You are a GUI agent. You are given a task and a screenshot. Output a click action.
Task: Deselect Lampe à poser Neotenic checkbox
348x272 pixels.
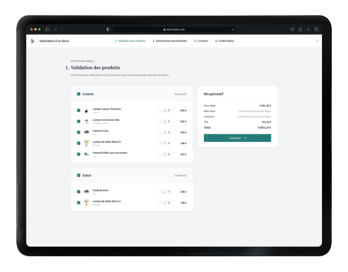coord(79,111)
